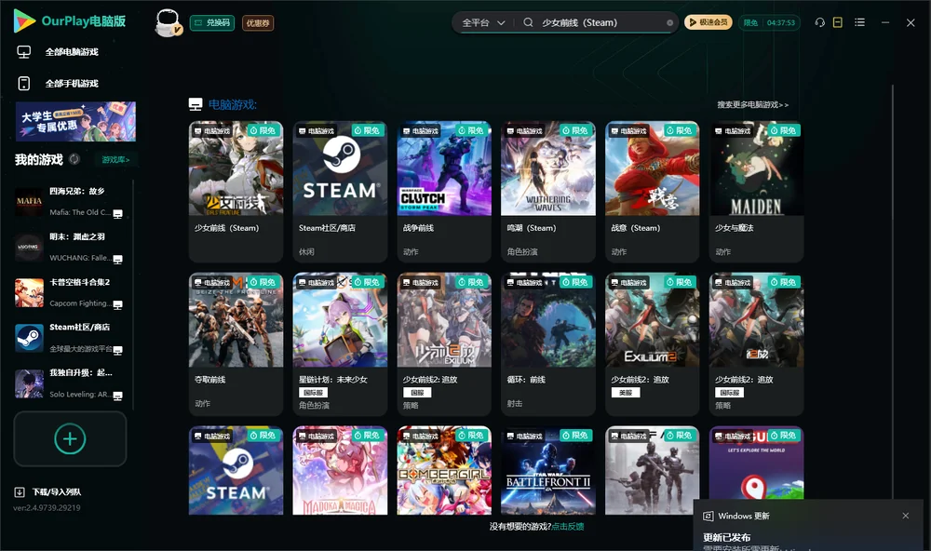Close the Windows 更新 notification
Image resolution: width=931 pixels, height=551 pixels.
906,516
